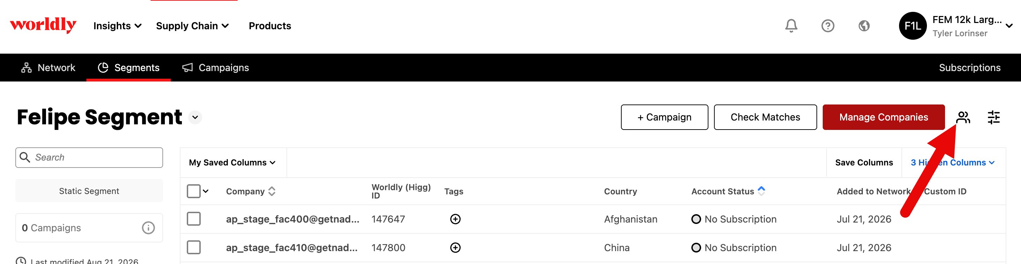Click the Campaigns info icon
The image size is (1021, 264).
[148, 228]
